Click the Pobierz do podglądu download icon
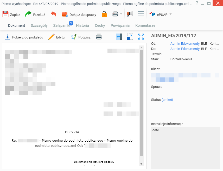Image resolution: width=223 pixels, height=171 pixels. (8, 37)
